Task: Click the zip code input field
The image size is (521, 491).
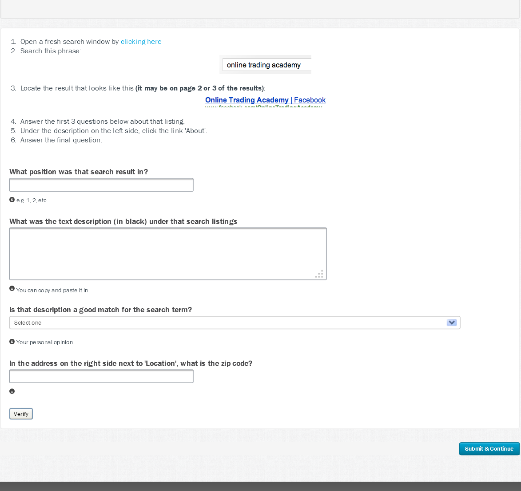Action: coord(101,377)
